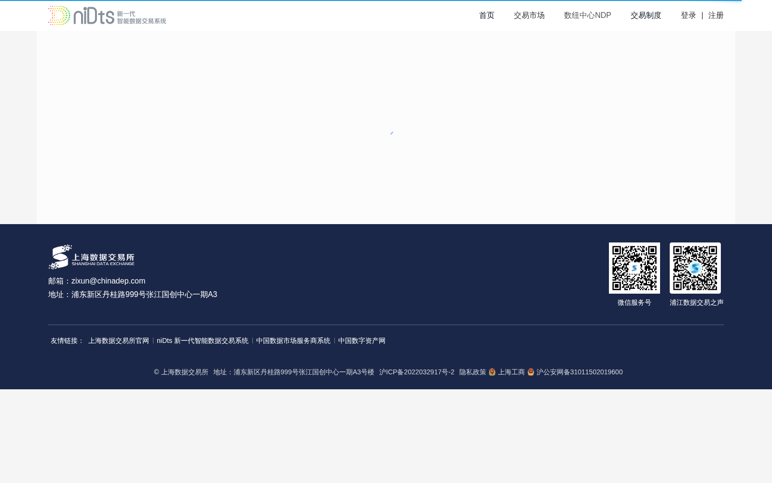Open the 沪ICP备2022032917号-2 link
772x483 pixels.
(416, 372)
